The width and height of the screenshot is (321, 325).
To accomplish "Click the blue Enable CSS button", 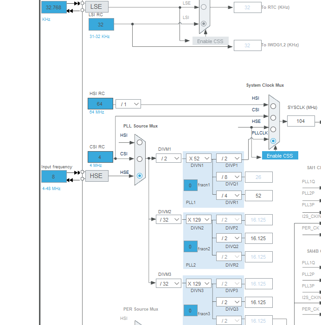I will coord(280,156).
